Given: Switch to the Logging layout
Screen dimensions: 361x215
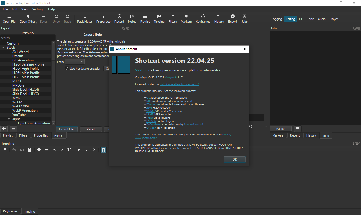Looking at the screenshot, I should point(277,19).
